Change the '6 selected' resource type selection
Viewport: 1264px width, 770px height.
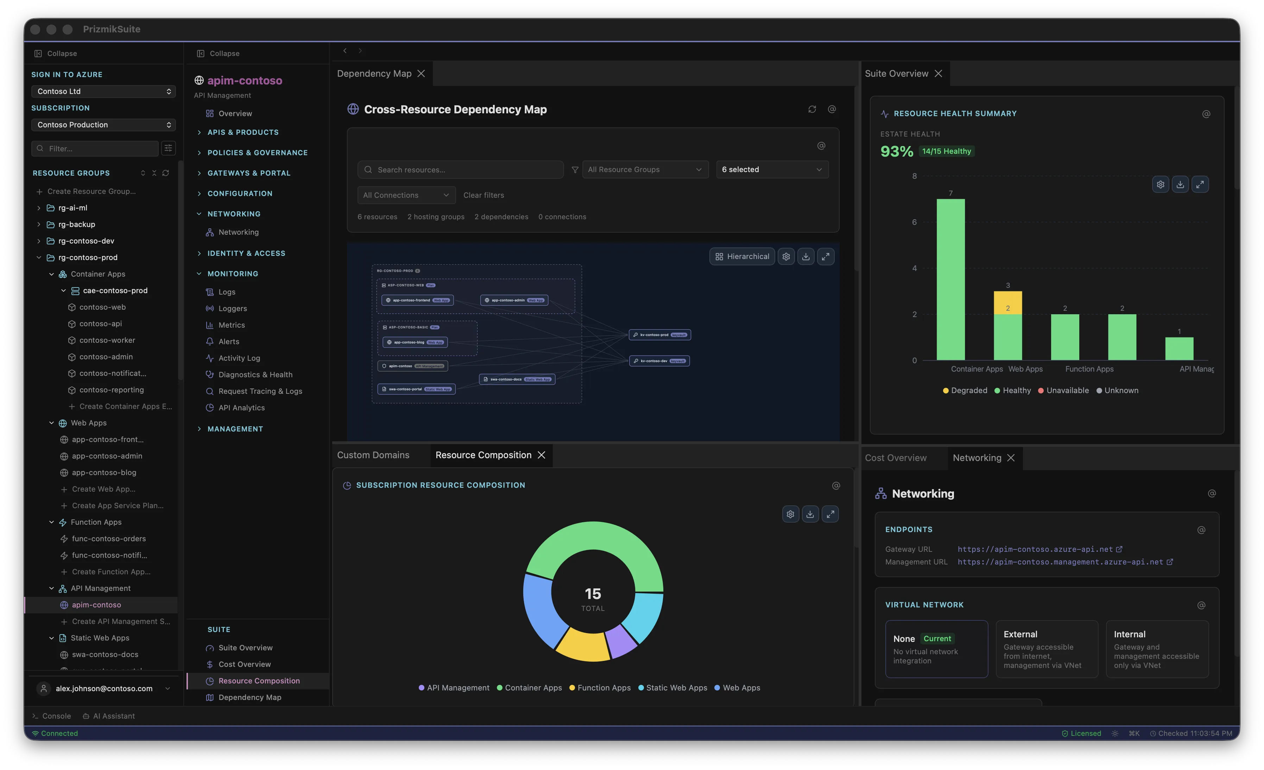[x=772, y=169]
